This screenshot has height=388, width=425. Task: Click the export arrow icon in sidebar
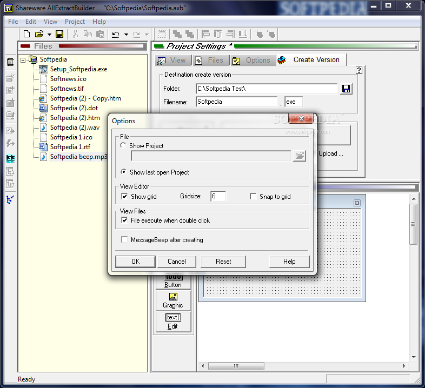click(10, 131)
